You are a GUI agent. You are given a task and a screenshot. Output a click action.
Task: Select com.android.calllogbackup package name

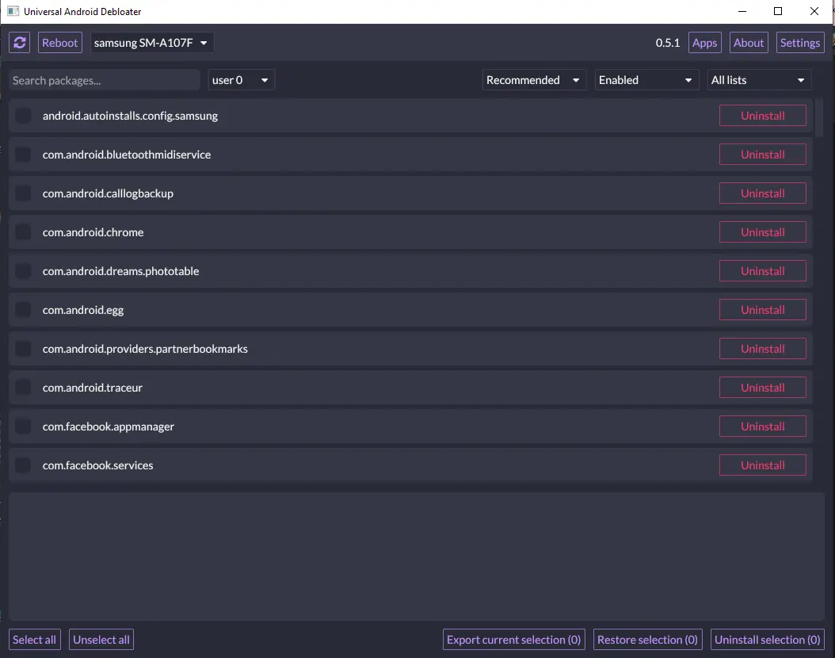pos(108,193)
